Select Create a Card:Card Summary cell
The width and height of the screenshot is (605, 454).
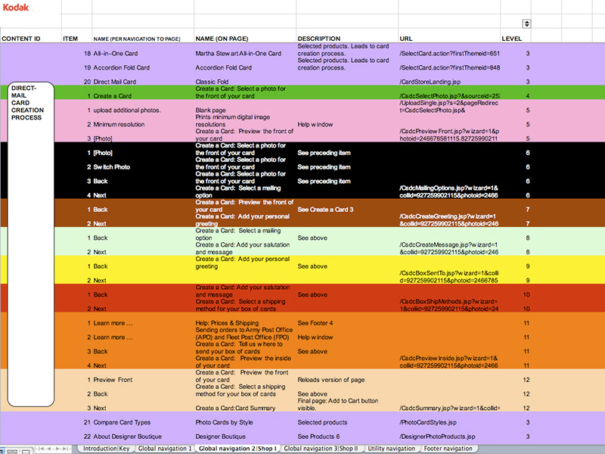[235, 408]
